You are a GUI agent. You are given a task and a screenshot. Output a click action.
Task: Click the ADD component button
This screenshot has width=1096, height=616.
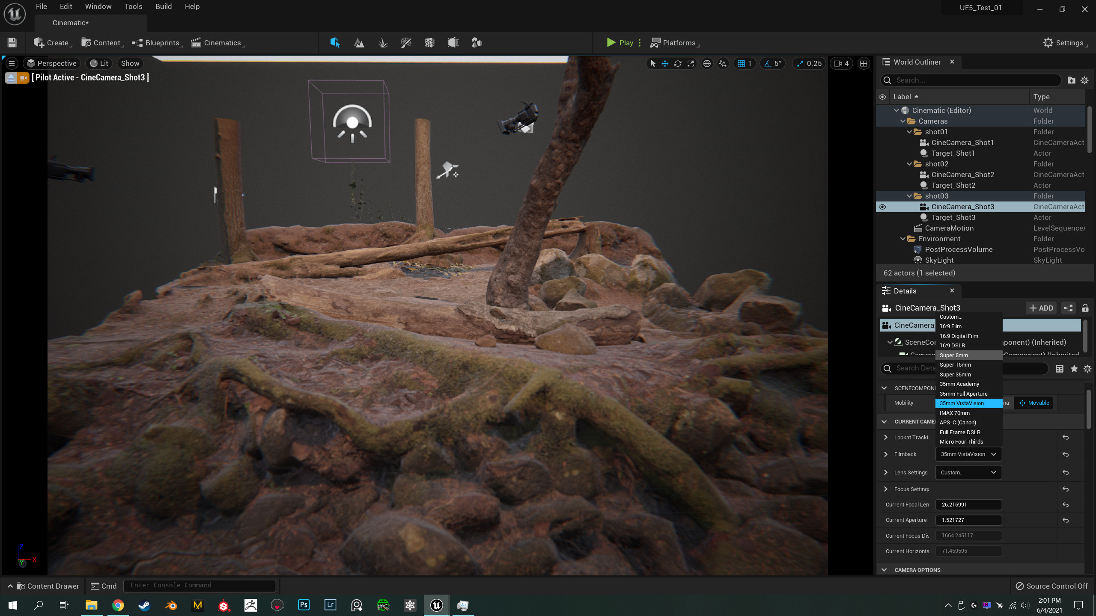[x=1041, y=308]
